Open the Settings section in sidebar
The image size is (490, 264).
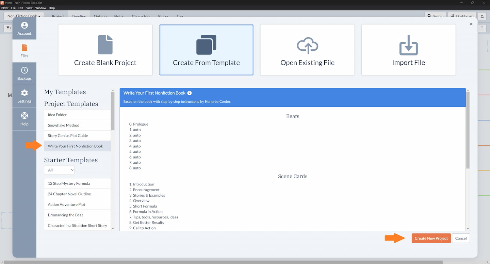(x=24, y=96)
